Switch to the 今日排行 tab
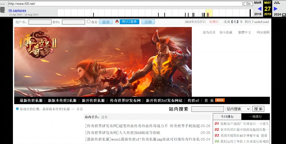The height and width of the screenshot is (144, 286). [x=226, y=117]
